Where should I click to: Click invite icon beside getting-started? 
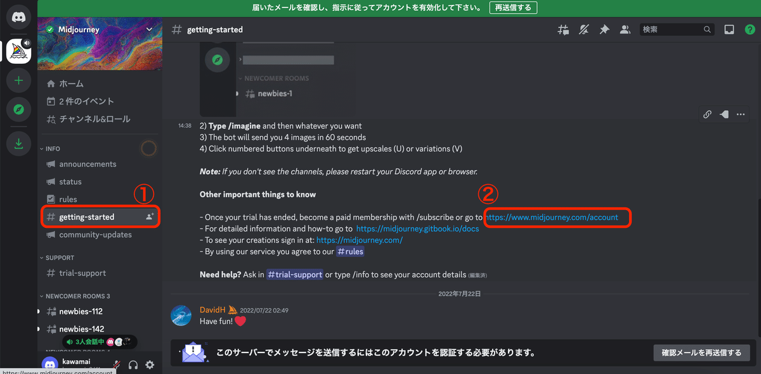150,216
